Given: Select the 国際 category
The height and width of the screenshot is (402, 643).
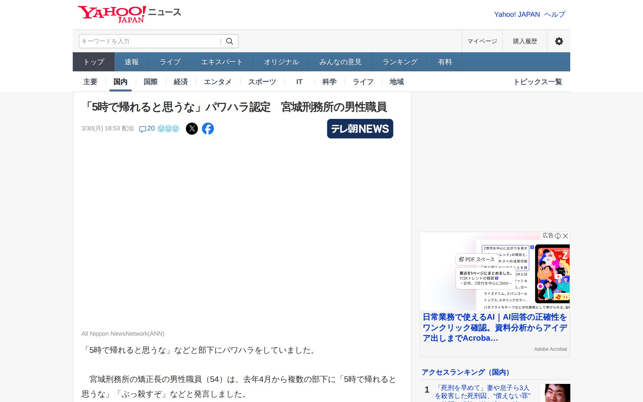Looking at the screenshot, I should (x=150, y=82).
